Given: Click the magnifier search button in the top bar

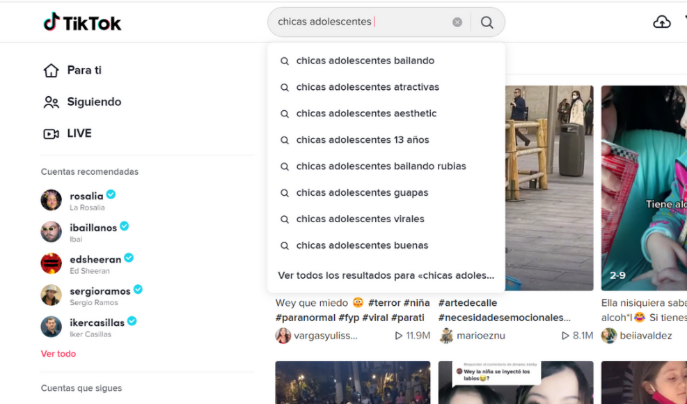Looking at the screenshot, I should point(487,22).
